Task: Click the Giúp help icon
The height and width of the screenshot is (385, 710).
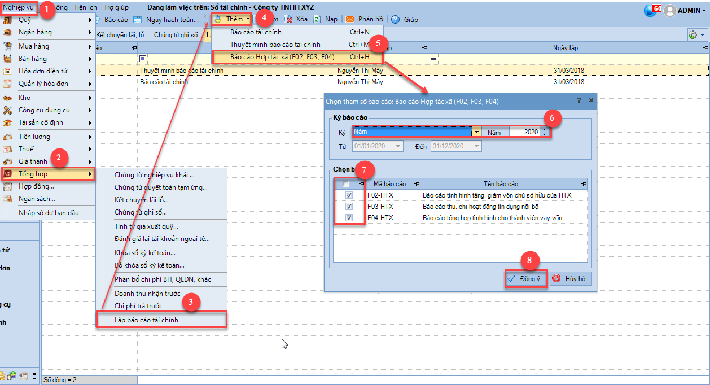Action: (x=396, y=19)
